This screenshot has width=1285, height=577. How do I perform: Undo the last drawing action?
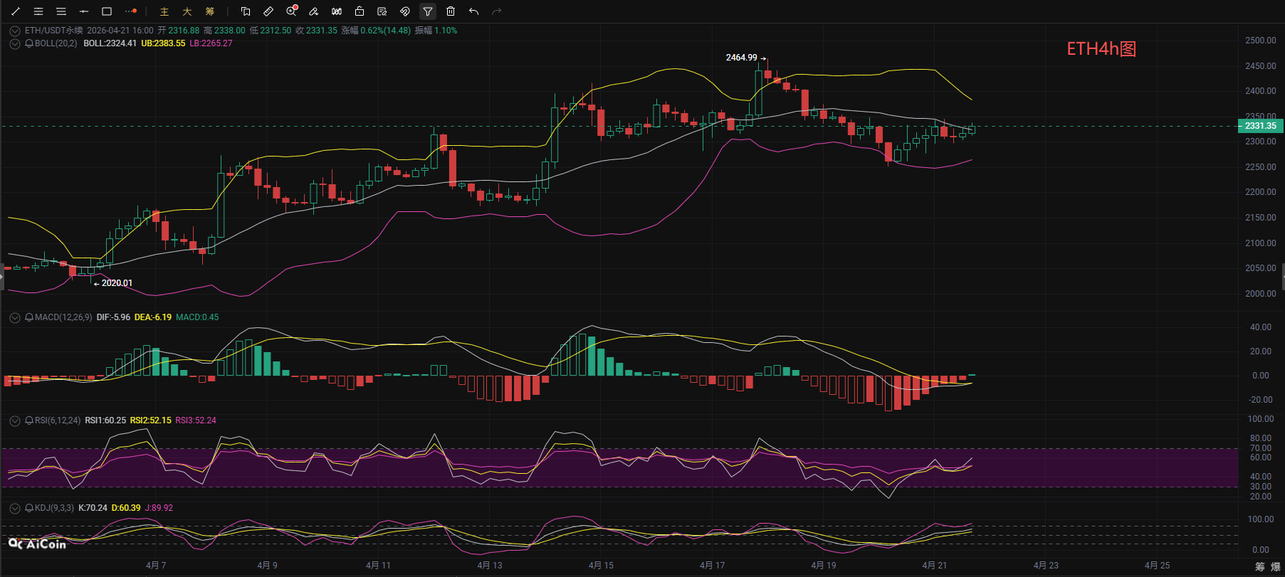[x=473, y=11]
